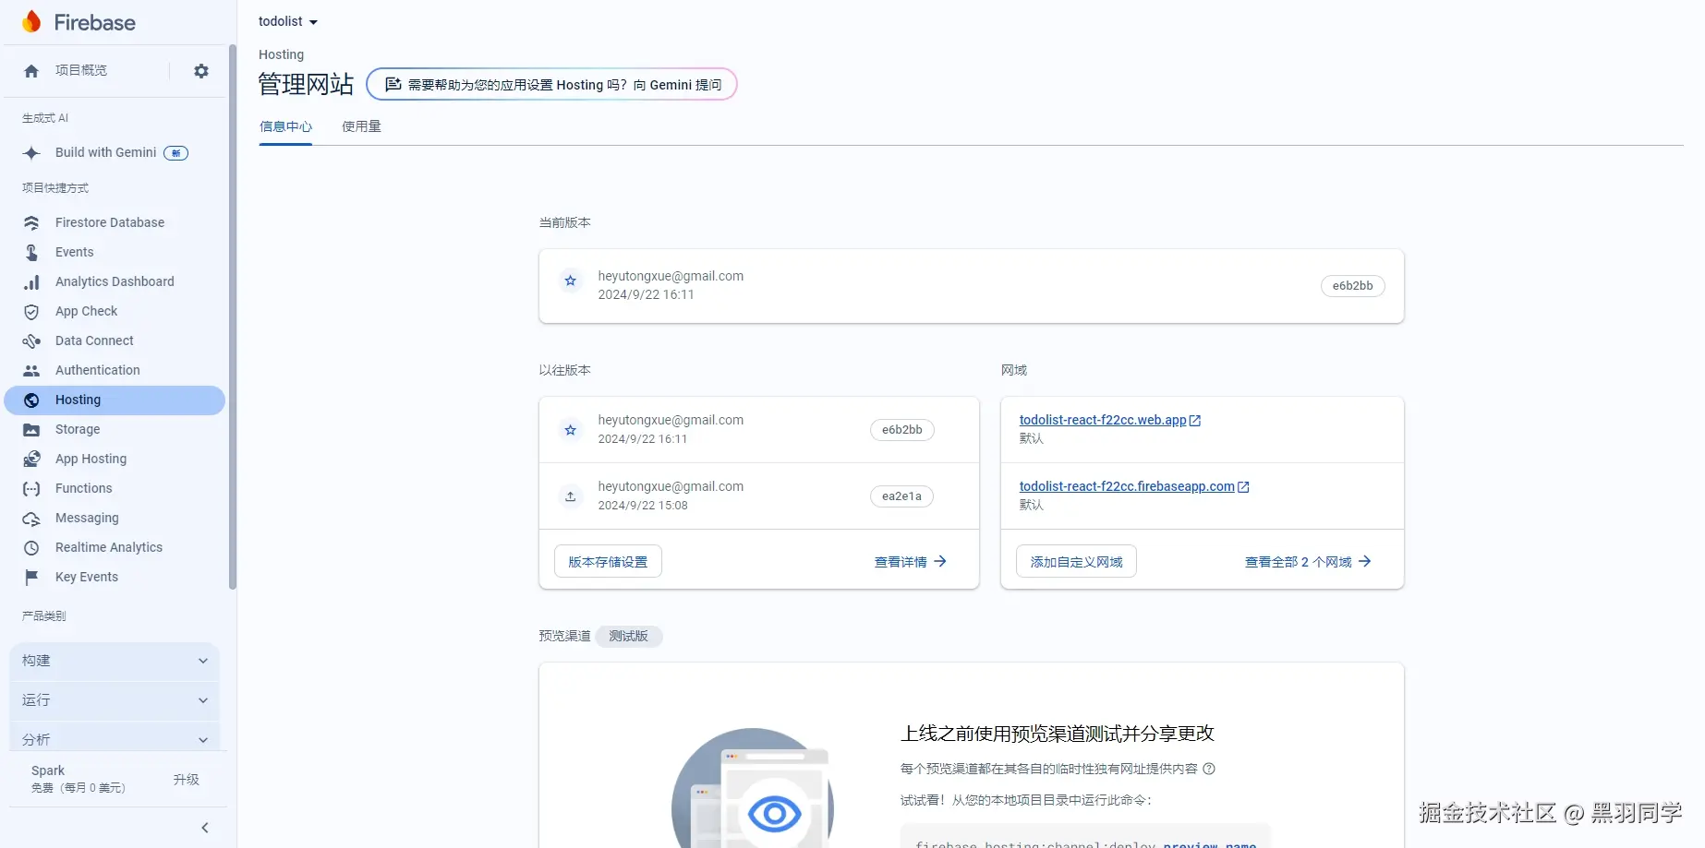The width and height of the screenshot is (1705, 848).
Task: Ask Gemini for Hosting setup help
Action: click(x=551, y=85)
